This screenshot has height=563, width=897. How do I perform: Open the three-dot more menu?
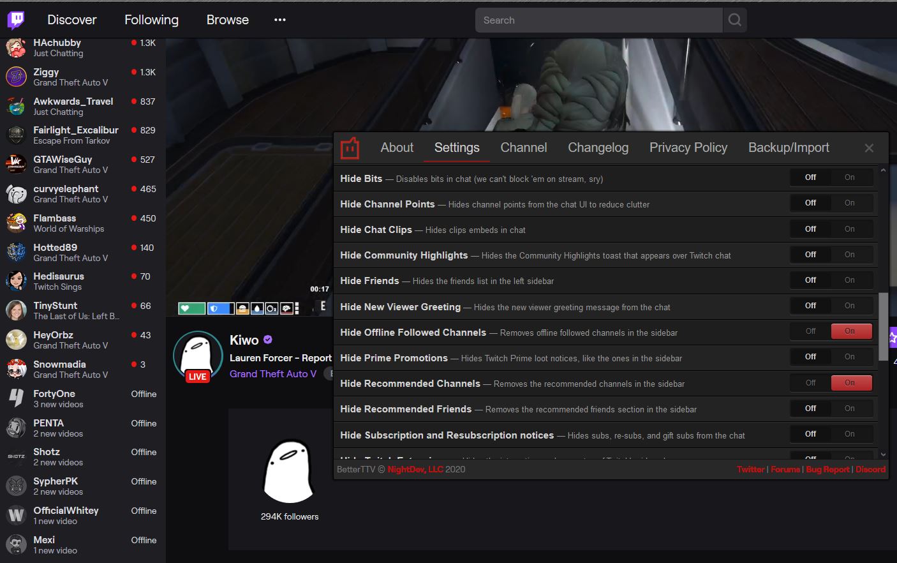(x=280, y=20)
